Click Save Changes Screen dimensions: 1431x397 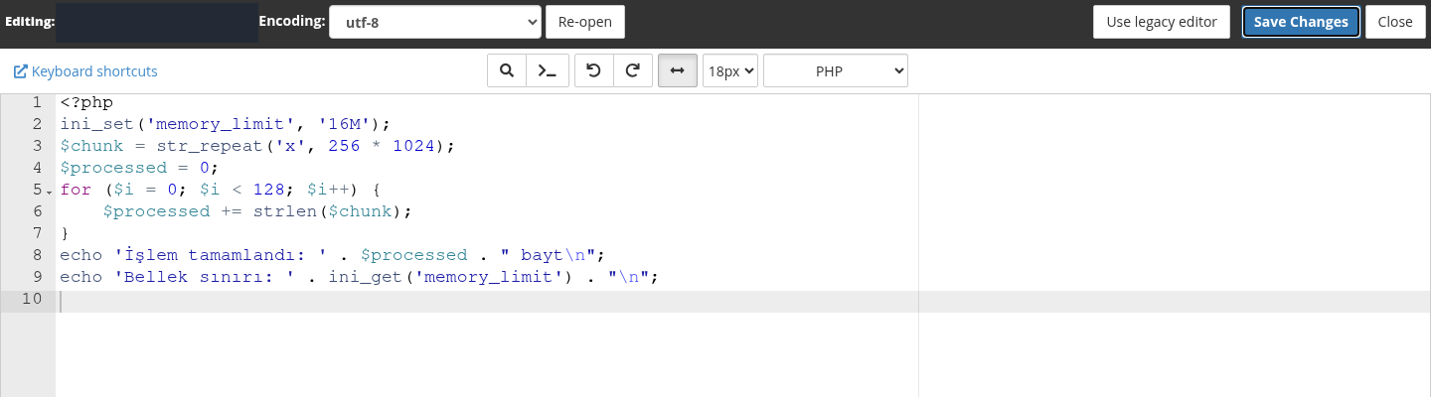click(x=1301, y=22)
